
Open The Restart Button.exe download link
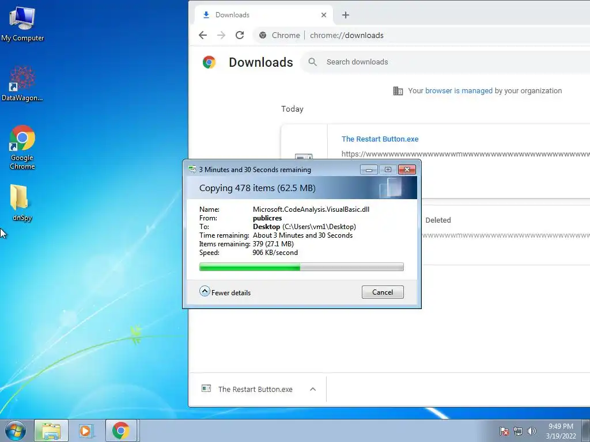(380, 139)
